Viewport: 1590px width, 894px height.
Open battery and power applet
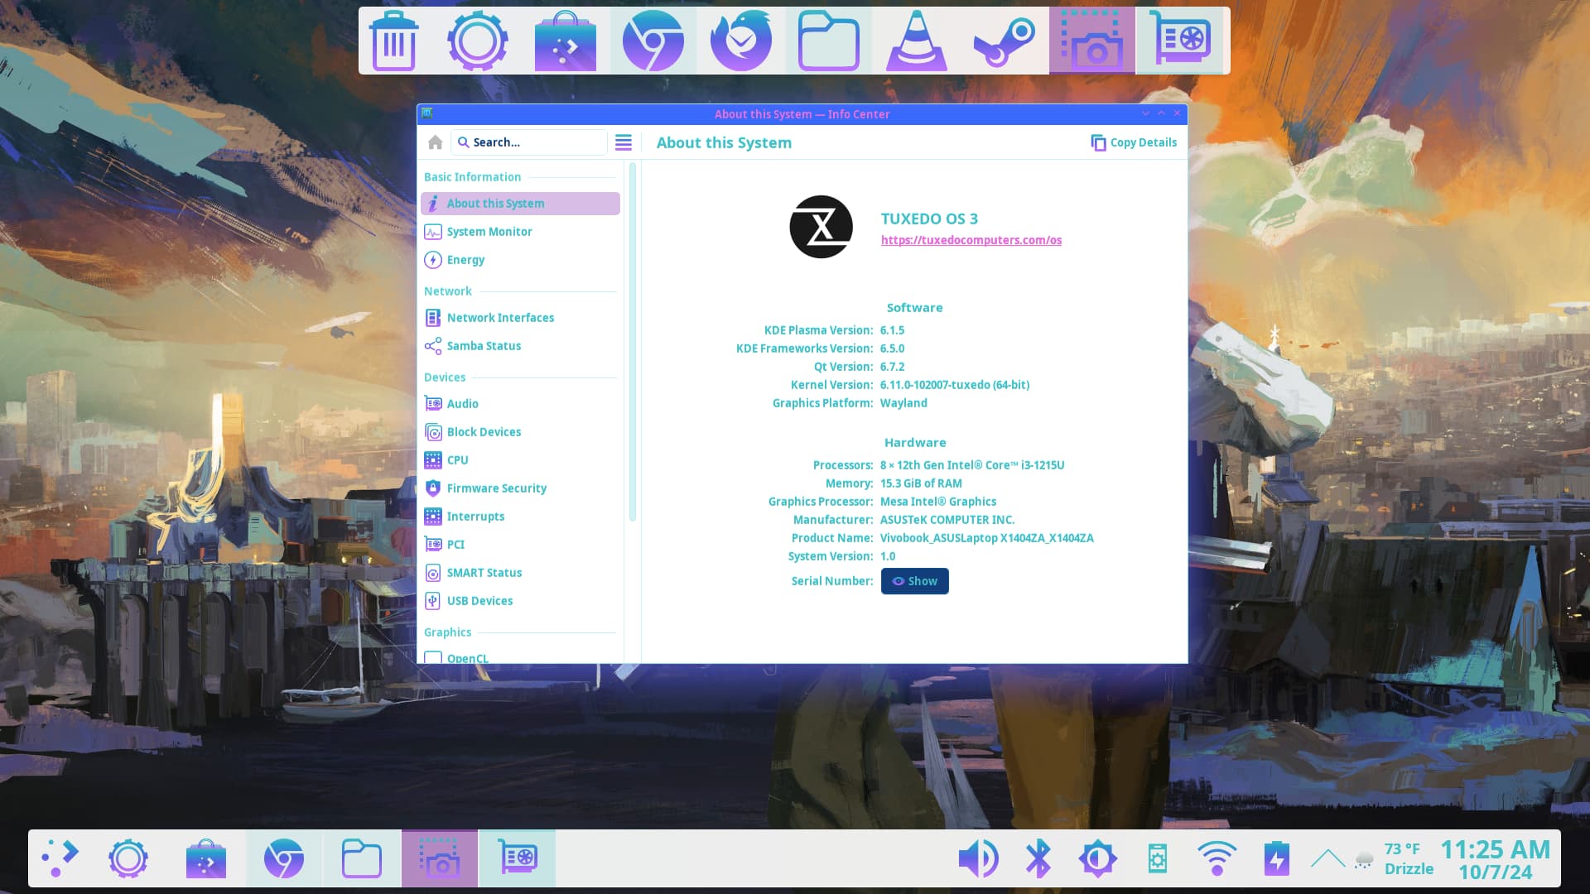pyautogui.click(x=1276, y=858)
